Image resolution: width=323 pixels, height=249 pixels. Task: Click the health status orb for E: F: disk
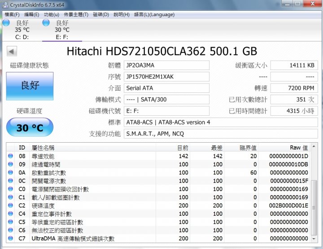click(46, 22)
